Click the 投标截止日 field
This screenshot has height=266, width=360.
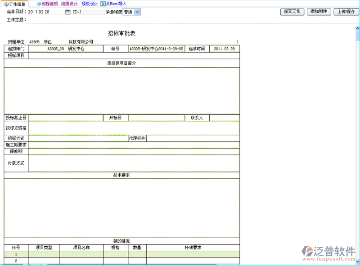[66, 118]
